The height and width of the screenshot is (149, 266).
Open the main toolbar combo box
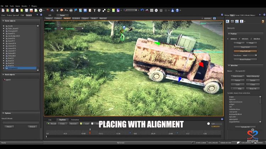pyautogui.click(x=130, y=10)
